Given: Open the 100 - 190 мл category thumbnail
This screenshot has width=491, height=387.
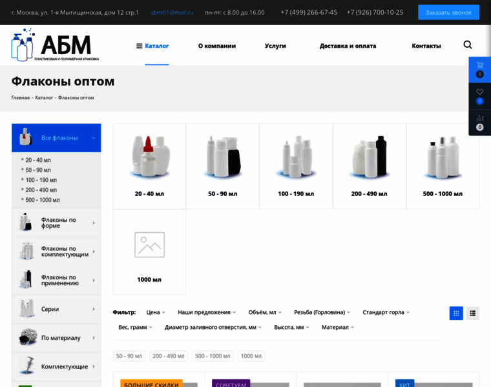Looking at the screenshot, I should pos(296,157).
